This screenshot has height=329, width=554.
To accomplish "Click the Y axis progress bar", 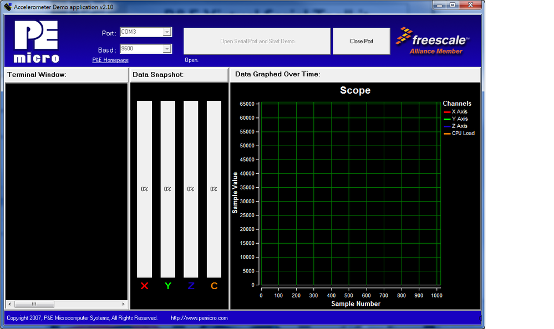I will tap(168, 189).
